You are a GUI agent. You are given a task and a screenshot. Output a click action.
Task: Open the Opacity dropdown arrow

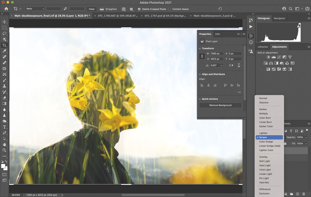pyautogui.click(x=306, y=137)
